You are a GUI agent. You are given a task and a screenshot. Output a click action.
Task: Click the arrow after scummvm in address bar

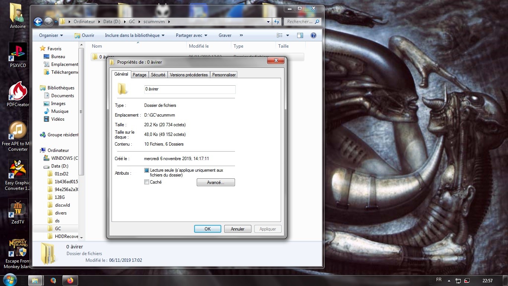169,22
